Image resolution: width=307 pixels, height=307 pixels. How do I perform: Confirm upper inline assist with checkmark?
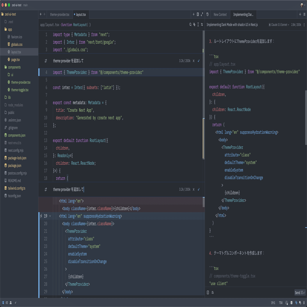tap(198, 61)
